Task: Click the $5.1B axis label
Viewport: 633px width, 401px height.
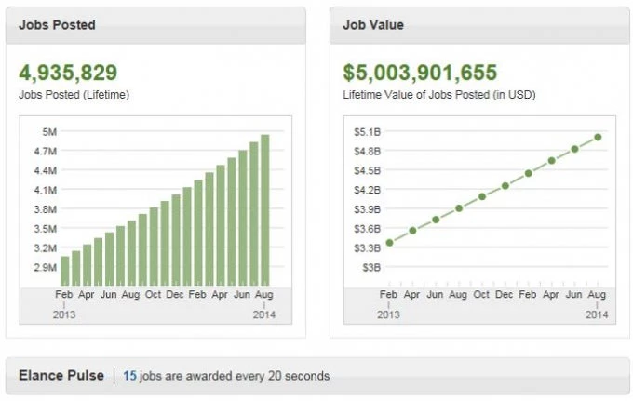Action: click(x=368, y=132)
